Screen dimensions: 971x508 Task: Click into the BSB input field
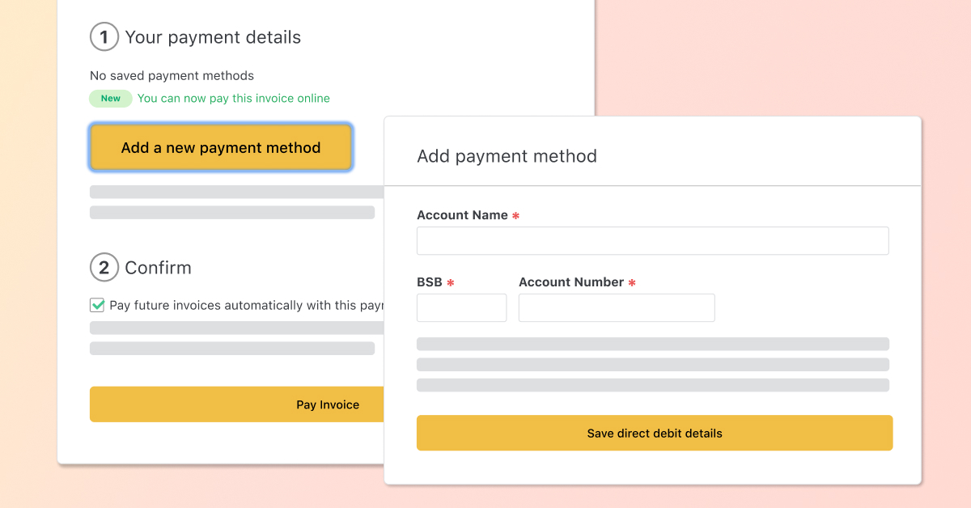[461, 308]
